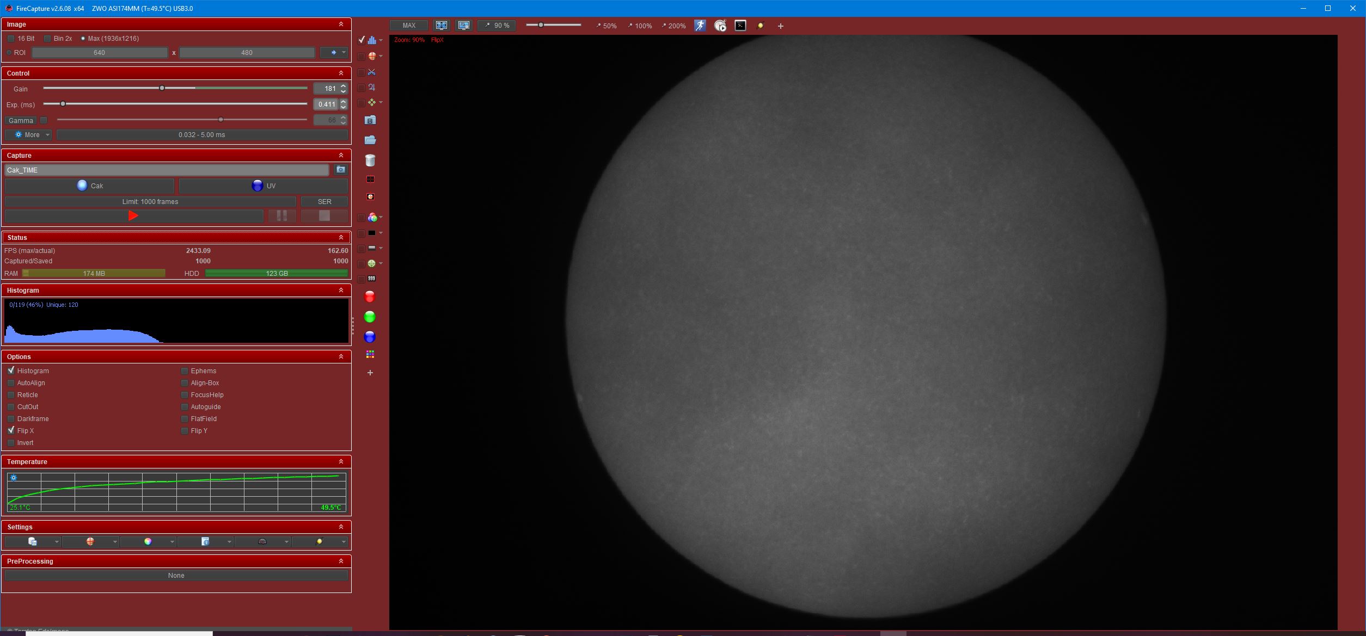Open the color wheel settings dropdown
Screen dimensions: 1366x636
pos(148,541)
